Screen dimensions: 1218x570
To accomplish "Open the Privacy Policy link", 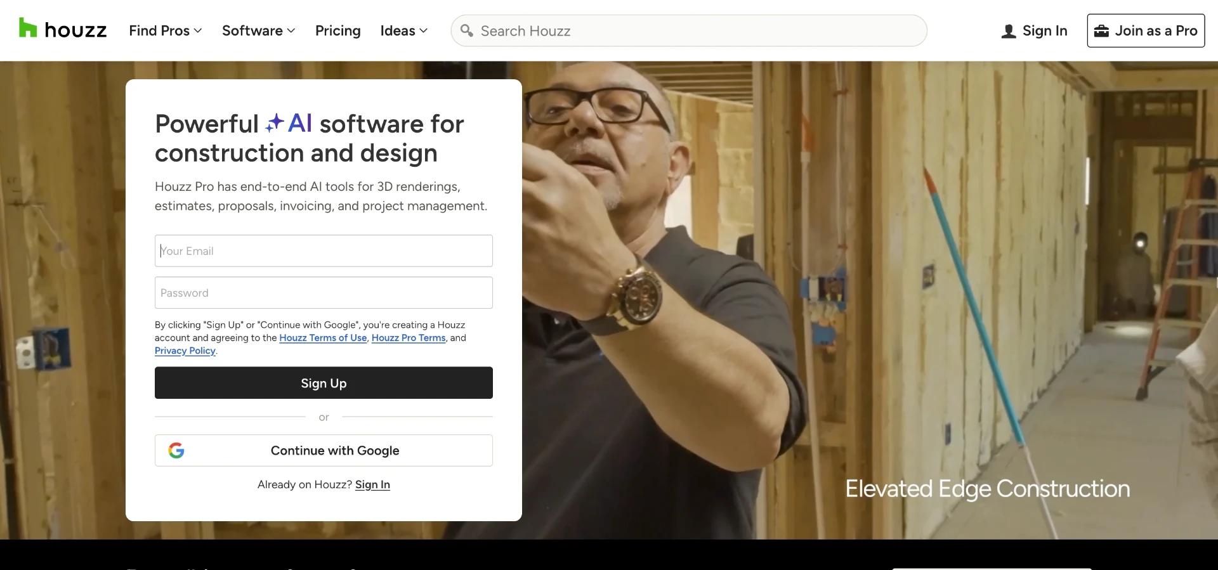I will (x=185, y=351).
